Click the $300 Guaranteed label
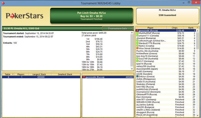The height and width of the screenshot is (118, 201). coord(167,15)
